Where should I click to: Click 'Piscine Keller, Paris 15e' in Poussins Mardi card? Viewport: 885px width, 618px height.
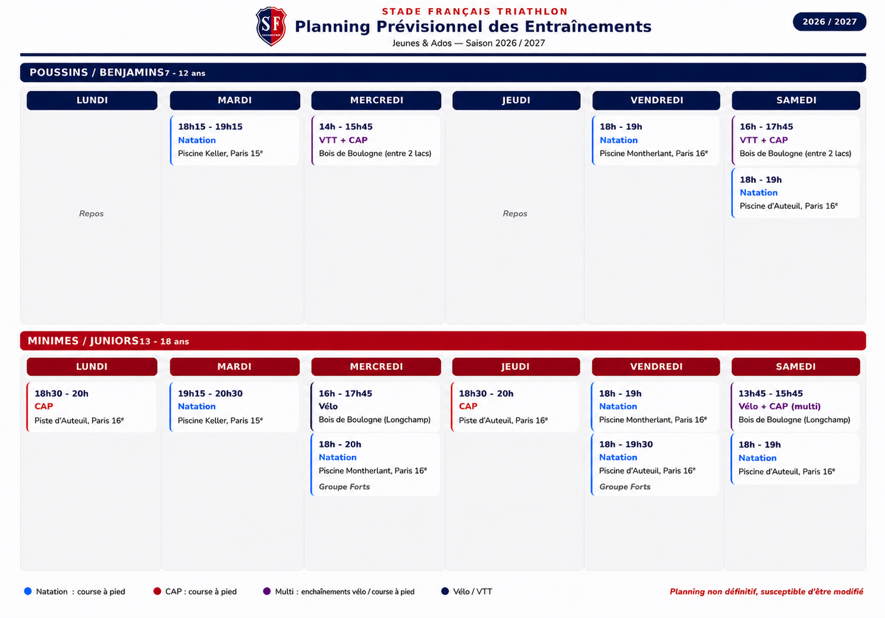point(221,153)
